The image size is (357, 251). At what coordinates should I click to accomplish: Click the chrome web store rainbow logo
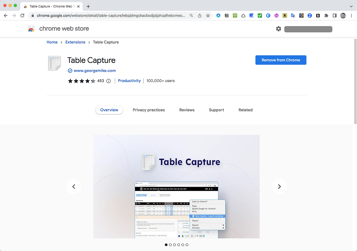click(x=31, y=28)
